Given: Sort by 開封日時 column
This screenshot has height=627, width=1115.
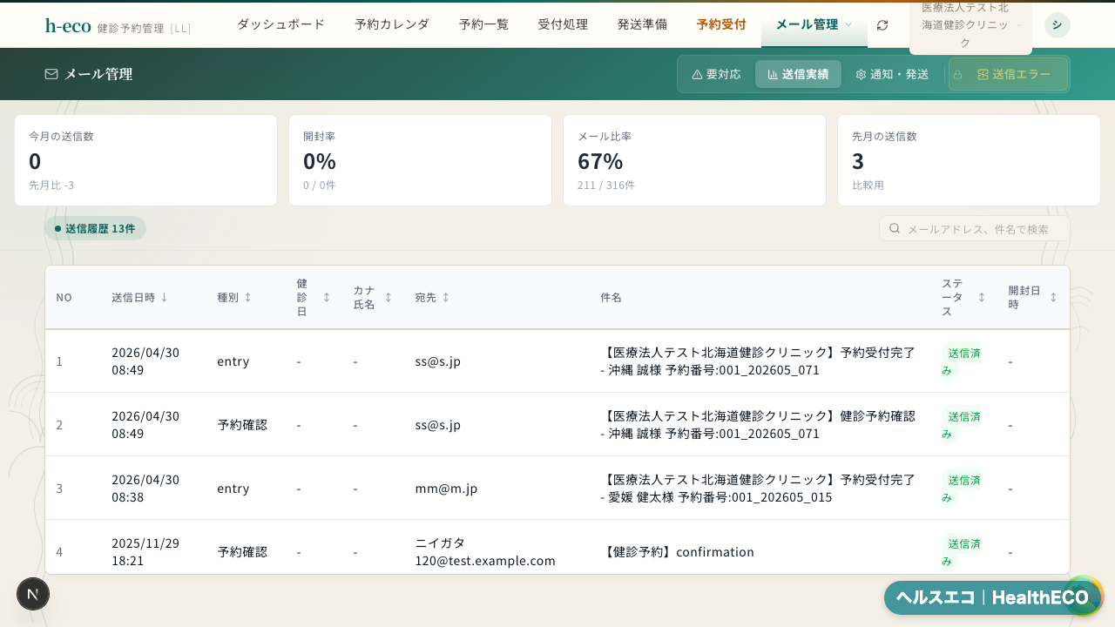Looking at the screenshot, I should pos(1033,297).
